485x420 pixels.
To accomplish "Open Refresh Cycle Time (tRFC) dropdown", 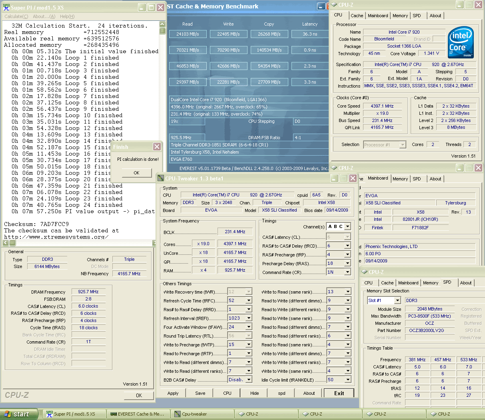I will click(x=249, y=300).
